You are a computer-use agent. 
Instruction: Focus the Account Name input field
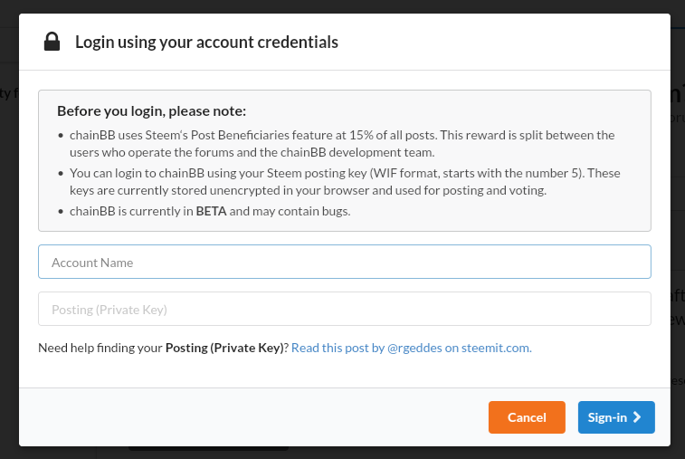point(344,262)
